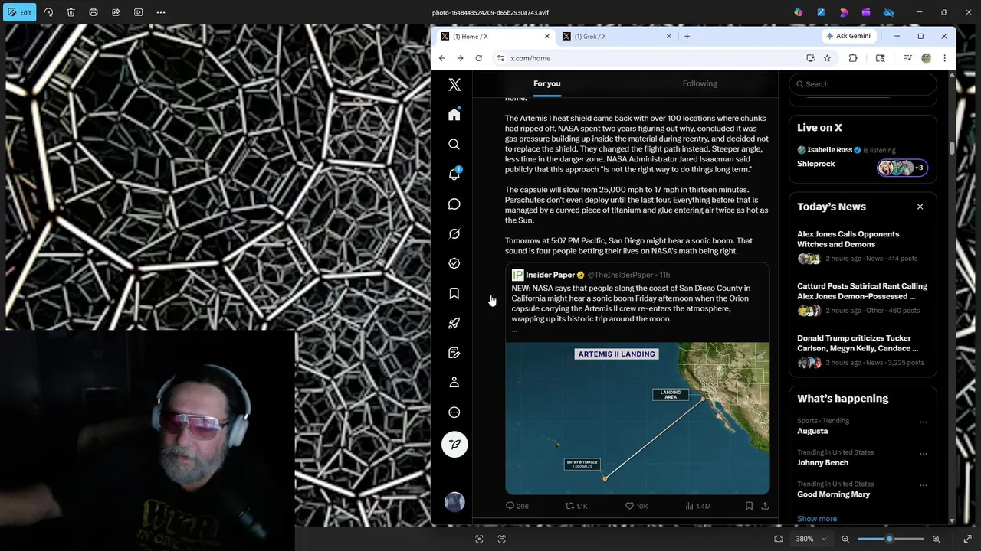Open More circle icon in X sidebar
Image resolution: width=981 pixels, height=551 pixels.
(x=454, y=412)
